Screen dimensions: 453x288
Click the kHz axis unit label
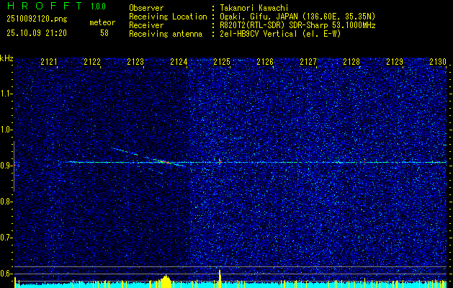pos(6,58)
